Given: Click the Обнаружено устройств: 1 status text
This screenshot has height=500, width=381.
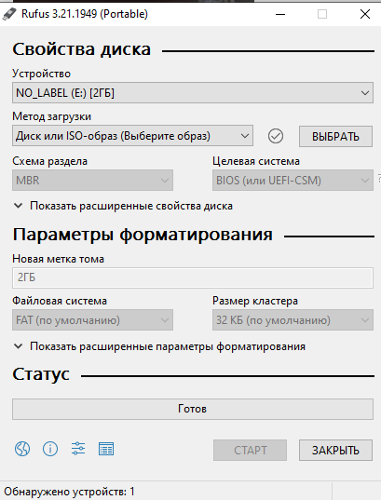Looking at the screenshot, I should (69, 492).
